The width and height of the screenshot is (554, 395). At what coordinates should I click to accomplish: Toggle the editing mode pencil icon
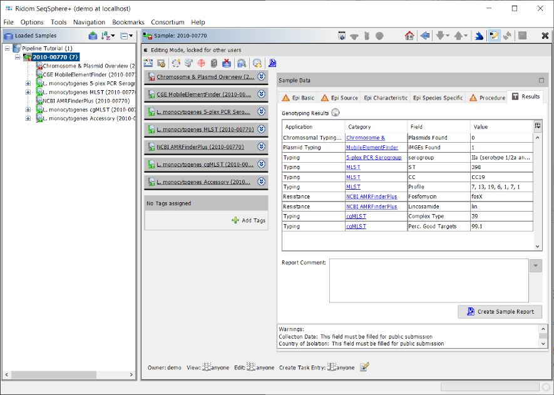point(493,36)
